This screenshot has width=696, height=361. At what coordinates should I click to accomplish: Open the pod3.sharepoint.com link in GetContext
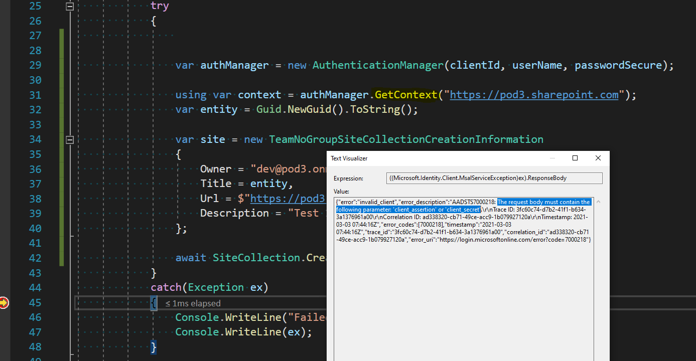pos(533,94)
